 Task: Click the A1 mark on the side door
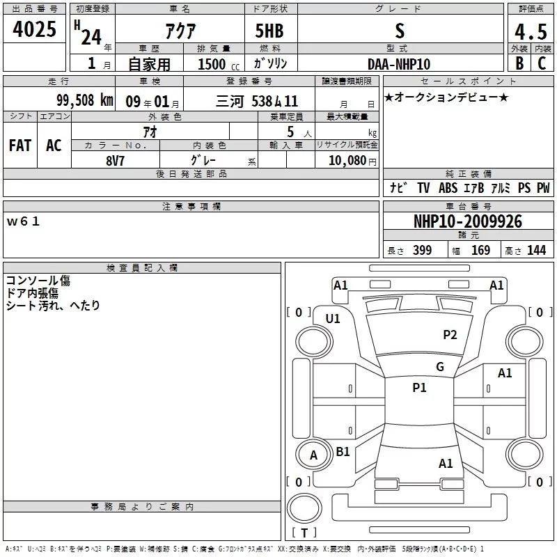coord(505,373)
